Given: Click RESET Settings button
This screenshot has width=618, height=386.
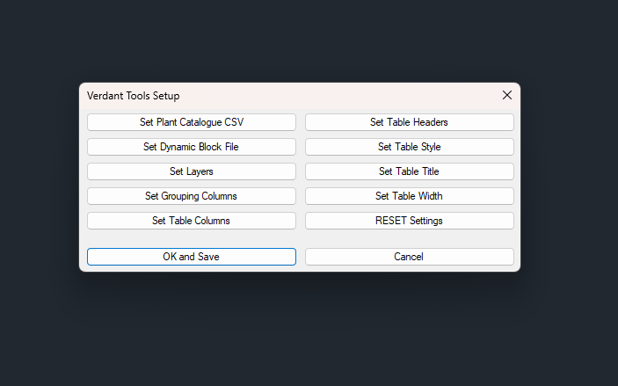Looking at the screenshot, I should (x=409, y=221).
